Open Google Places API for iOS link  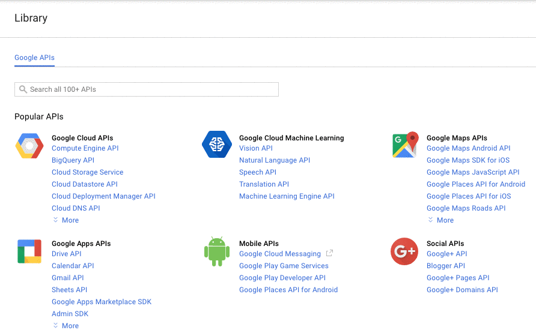click(x=469, y=196)
